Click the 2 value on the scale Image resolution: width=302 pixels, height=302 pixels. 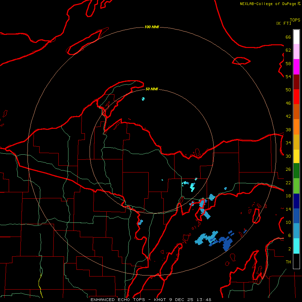tap(290, 249)
